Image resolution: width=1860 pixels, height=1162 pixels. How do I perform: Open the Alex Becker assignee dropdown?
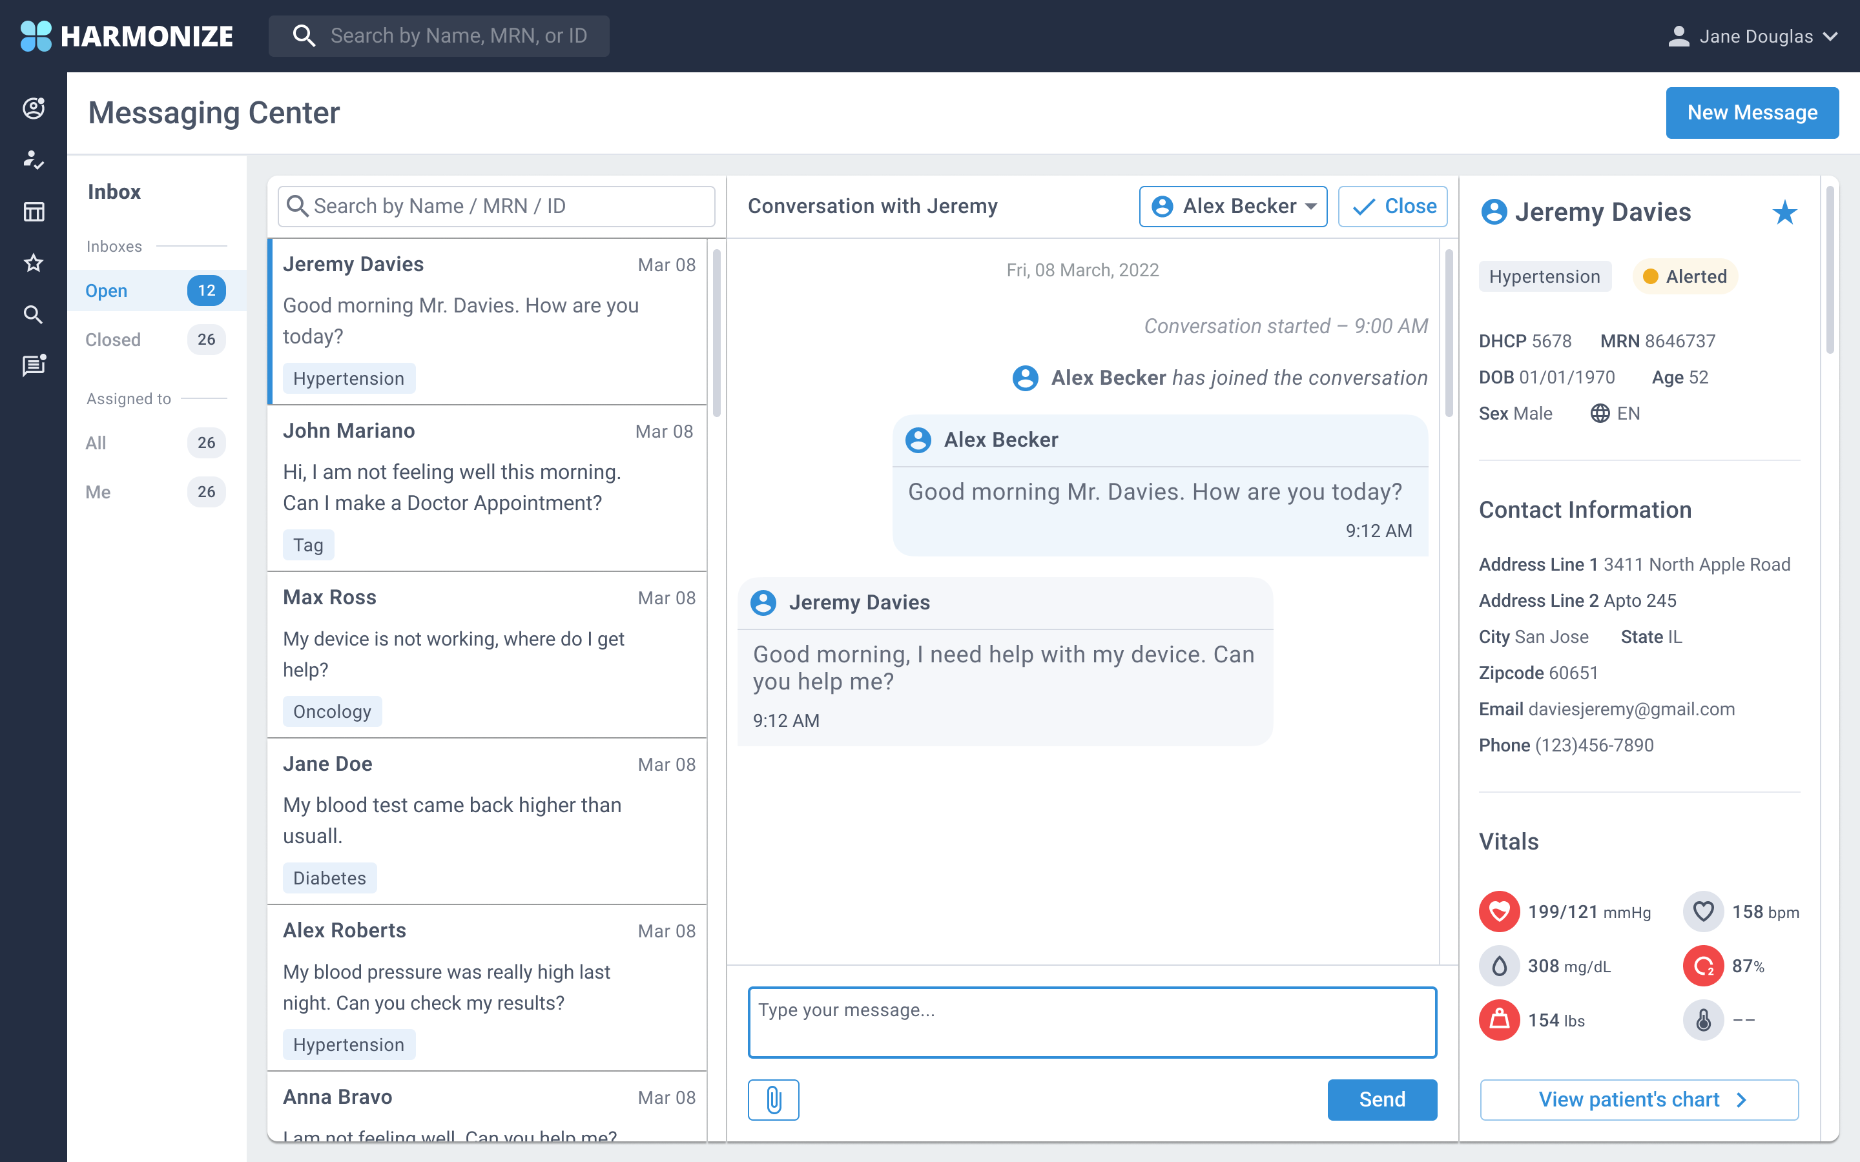1232,206
